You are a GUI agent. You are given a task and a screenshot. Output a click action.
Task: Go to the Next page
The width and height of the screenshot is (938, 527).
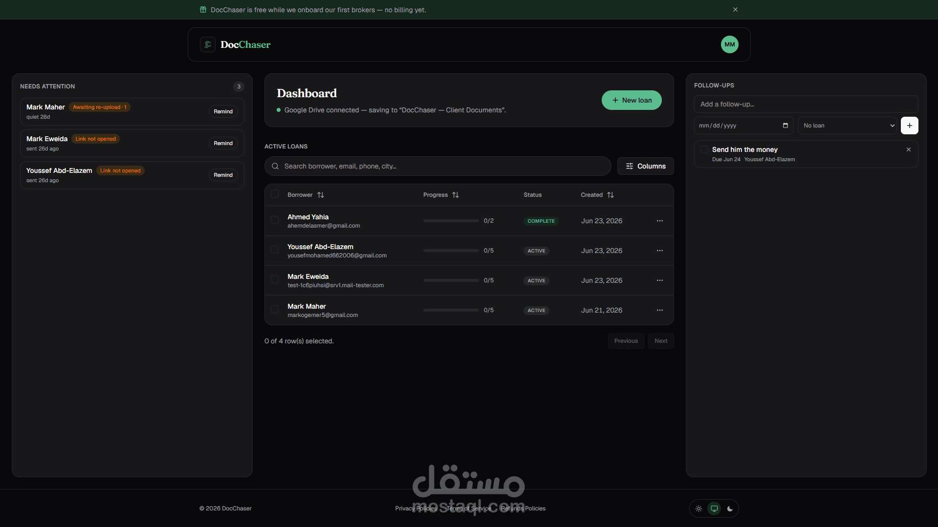(x=661, y=341)
